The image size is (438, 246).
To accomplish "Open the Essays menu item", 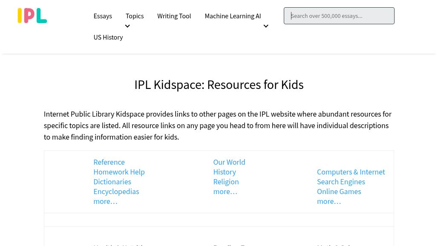I will 103,16.
